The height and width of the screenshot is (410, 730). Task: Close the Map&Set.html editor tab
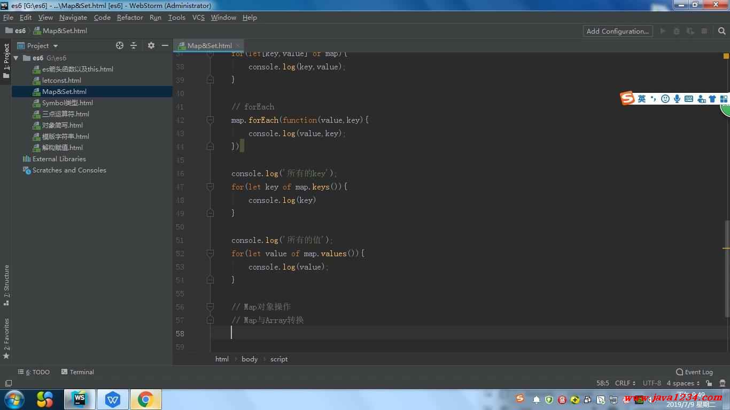click(238, 45)
